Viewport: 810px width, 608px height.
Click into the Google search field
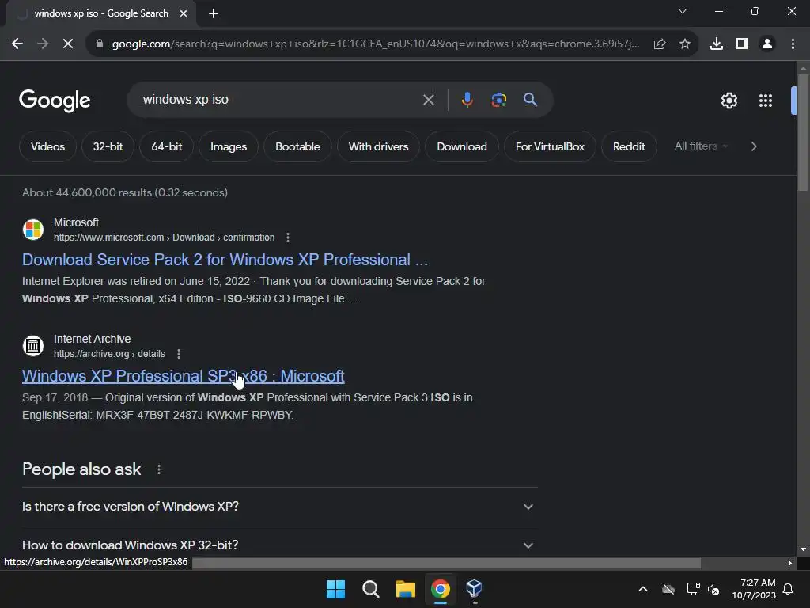pos(279,100)
